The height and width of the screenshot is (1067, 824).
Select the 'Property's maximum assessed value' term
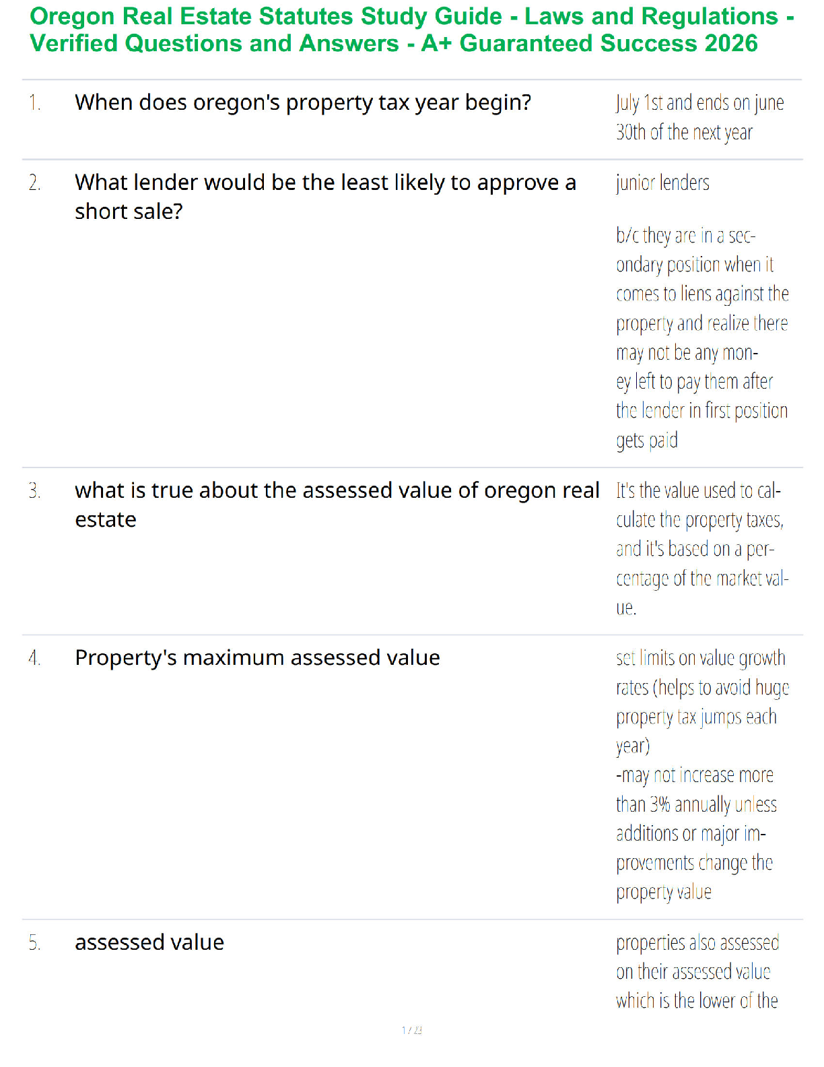point(257,657)
